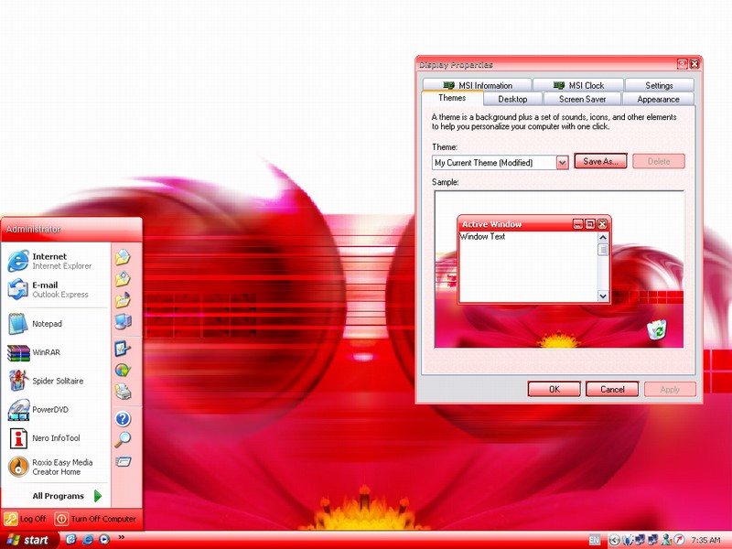Open Outlook Express E-mail entry
Screen dimensions: 732x549
pos(55,289)
